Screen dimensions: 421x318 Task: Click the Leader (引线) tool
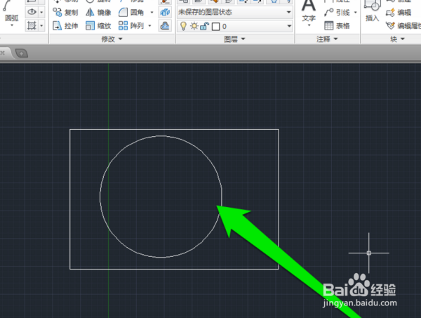[337, 13]
